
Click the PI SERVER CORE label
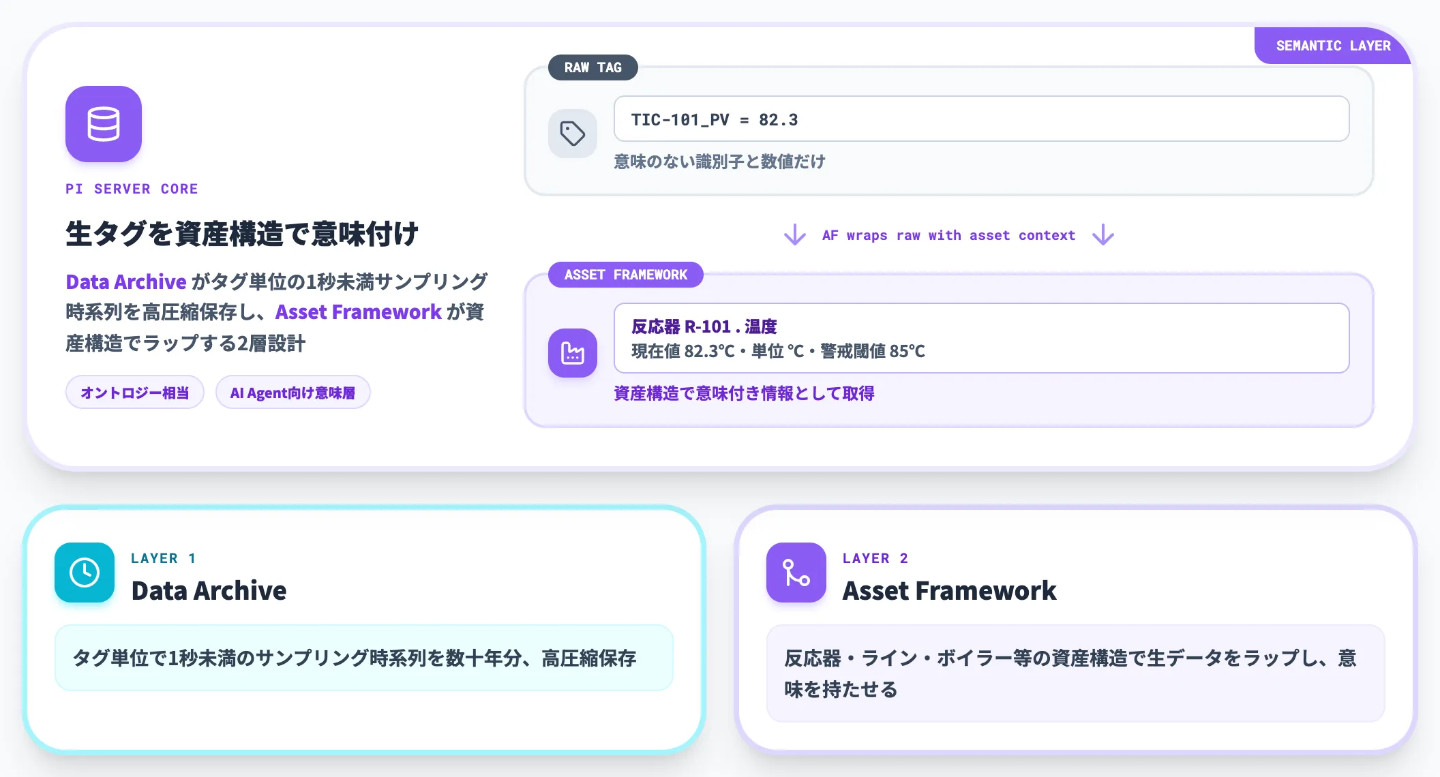click(x=132, y=189)
